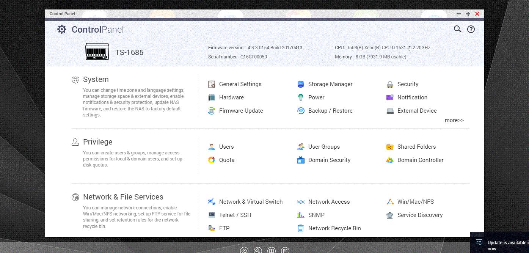Select the Security padlock icon
Screen dimensions: 529x253
390,84
